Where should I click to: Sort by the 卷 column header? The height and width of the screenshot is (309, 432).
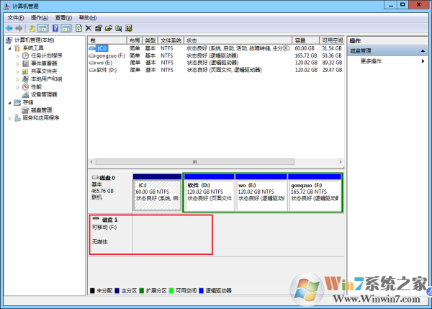(x=107, y=40)
